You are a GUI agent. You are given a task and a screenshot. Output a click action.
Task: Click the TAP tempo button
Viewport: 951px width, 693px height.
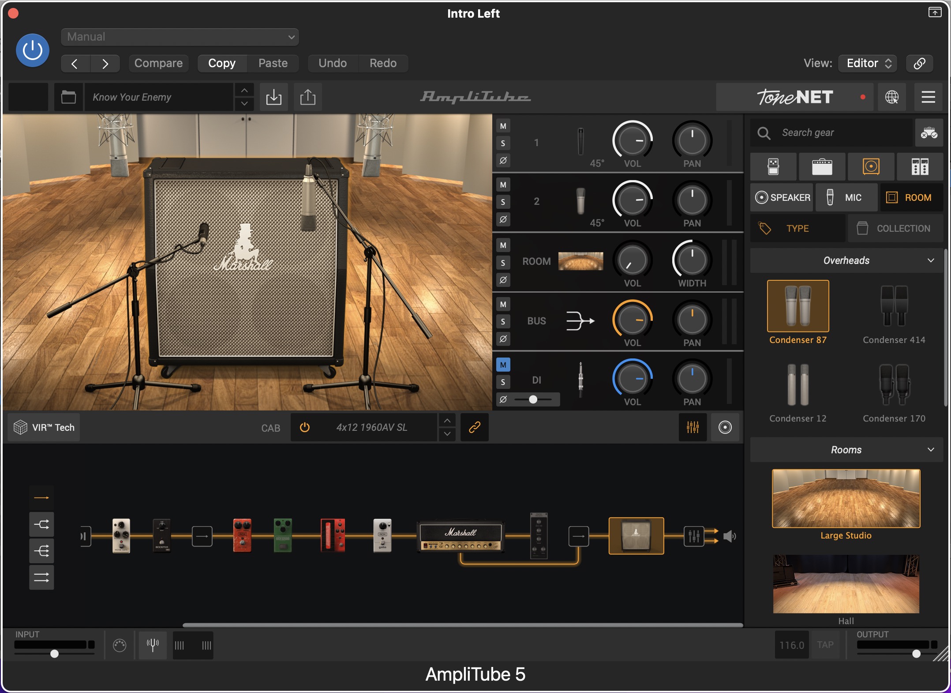tap(825, 645)
